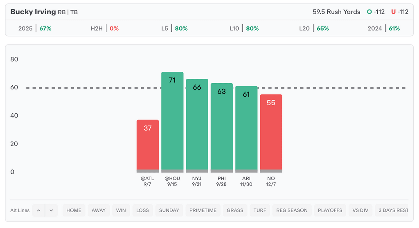The height and width of the screenshot is (228, 419).
Task: Toggle the AWAY games filter
Action: pos(99,210)
